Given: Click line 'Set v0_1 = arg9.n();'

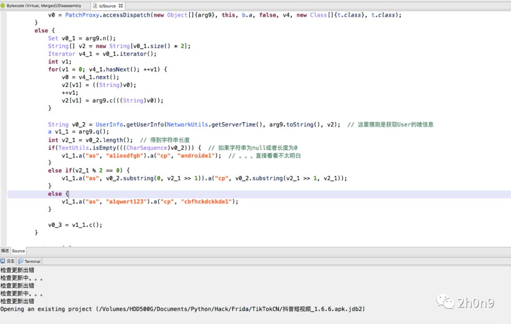Looking at the screenshot, I should click(x=82, y=38).
